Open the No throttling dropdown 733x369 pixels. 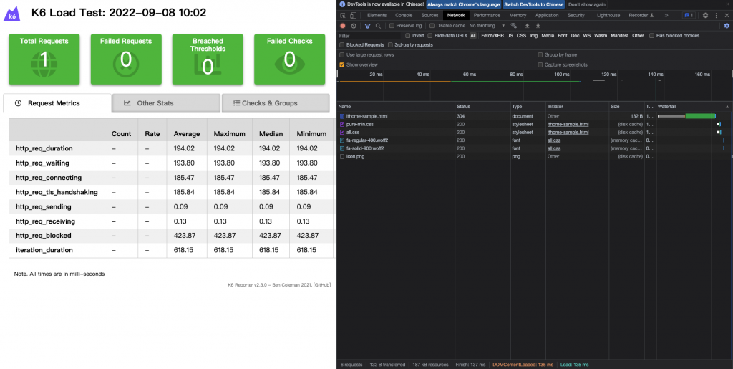tap(487, 26)
